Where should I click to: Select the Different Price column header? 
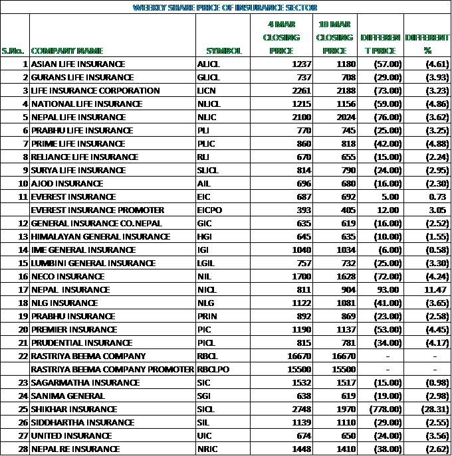click(380, 44)
